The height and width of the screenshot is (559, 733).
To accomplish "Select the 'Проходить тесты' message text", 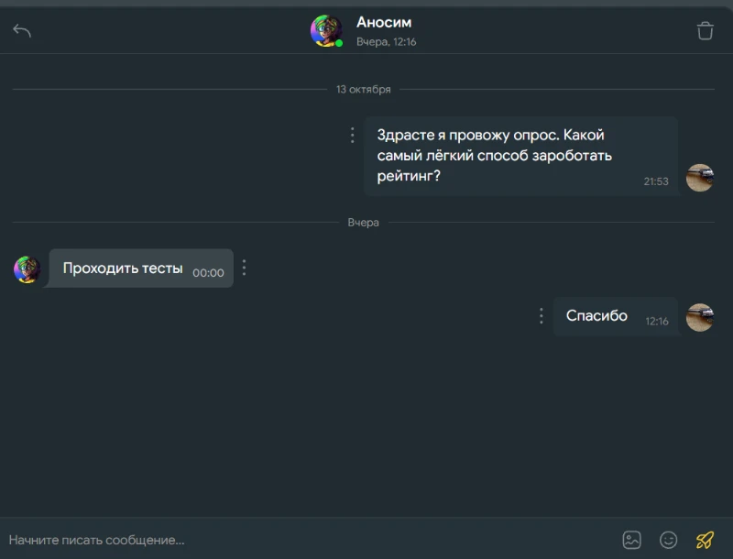I will point(123,268).
